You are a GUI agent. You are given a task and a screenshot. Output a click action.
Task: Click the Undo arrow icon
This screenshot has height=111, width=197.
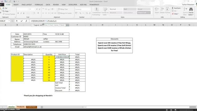tap(6, 1)
